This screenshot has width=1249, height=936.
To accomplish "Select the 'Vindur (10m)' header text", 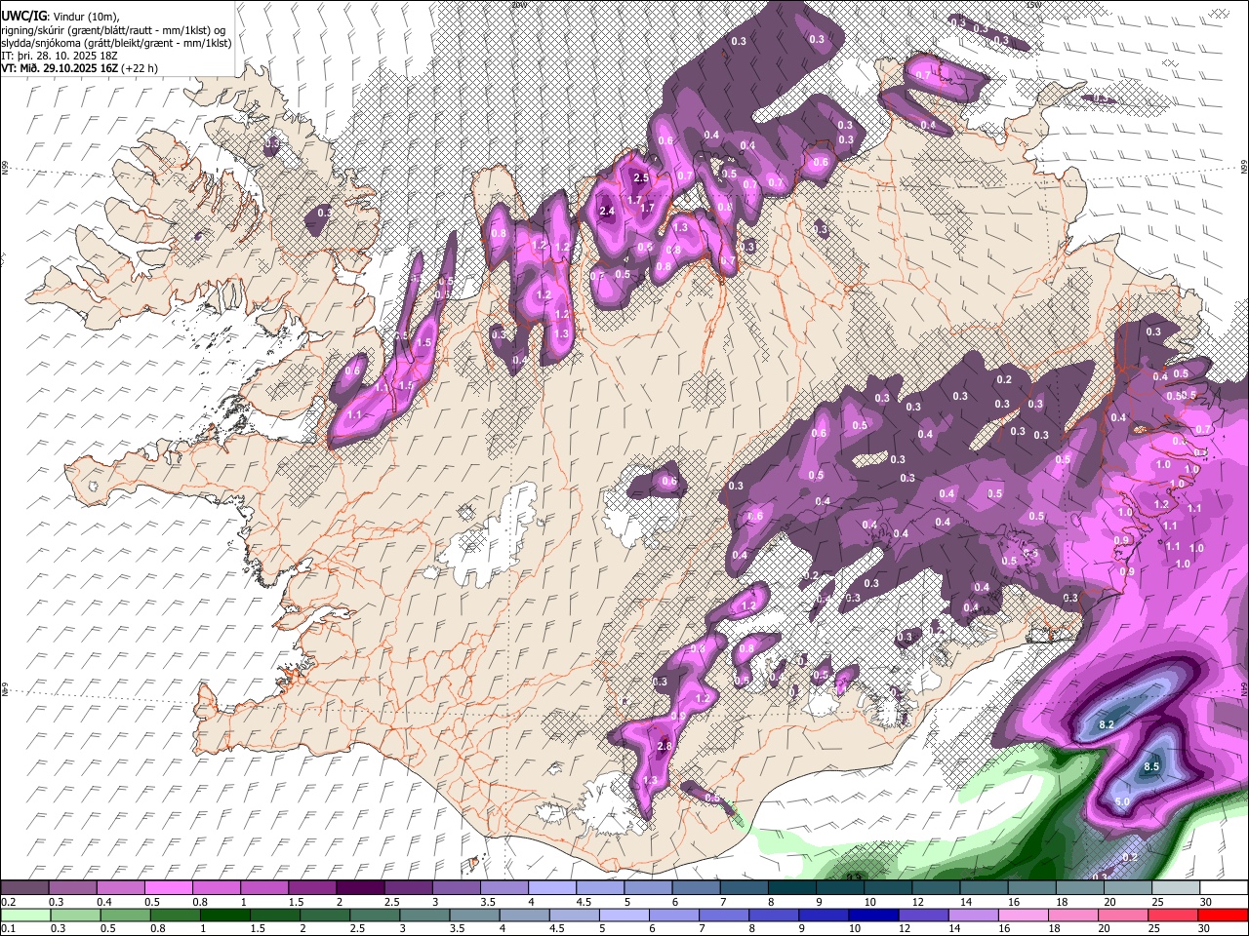I will [85, 17].
